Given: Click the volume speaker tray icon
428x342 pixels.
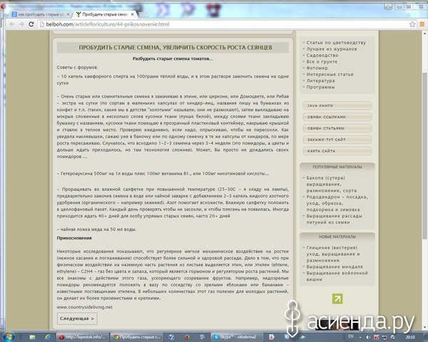Looking at the screenshot, I should tap(367, 337).
